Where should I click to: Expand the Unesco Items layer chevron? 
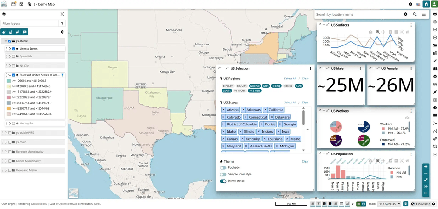(10, 49)
